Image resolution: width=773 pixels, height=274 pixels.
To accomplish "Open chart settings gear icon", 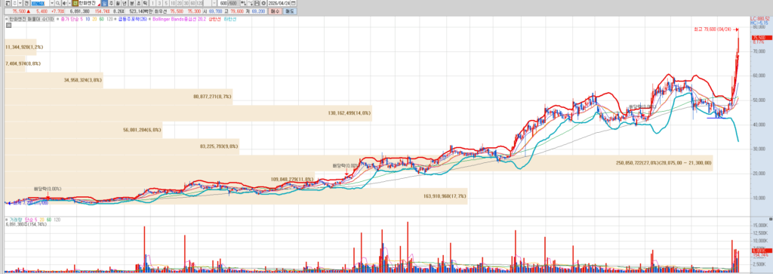I will pos(263,3).
